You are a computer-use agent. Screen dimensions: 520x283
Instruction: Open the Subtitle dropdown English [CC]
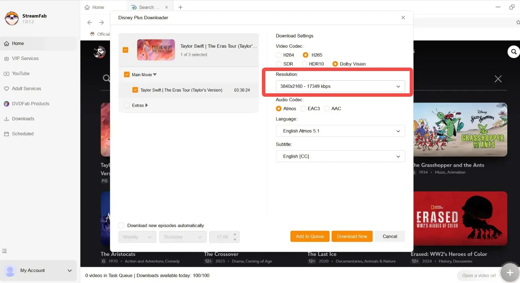tap(340, 156)
